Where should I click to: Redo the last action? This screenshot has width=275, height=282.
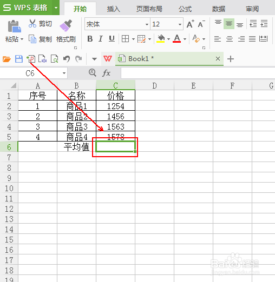[78, 59]
